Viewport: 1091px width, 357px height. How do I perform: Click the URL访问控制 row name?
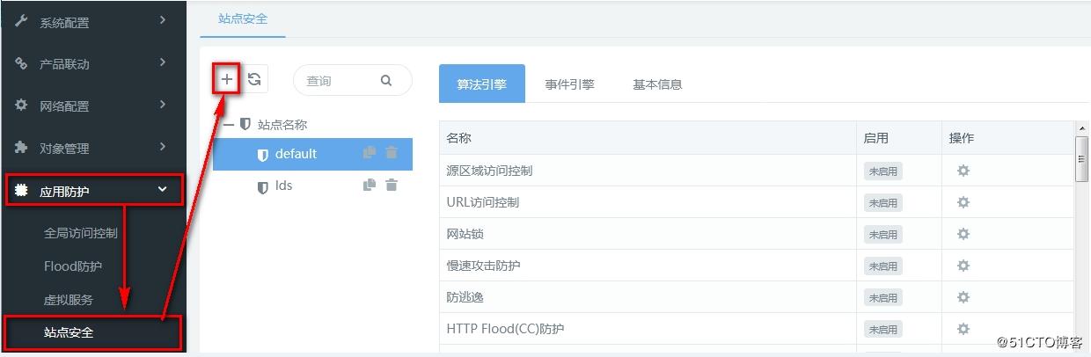483,202
